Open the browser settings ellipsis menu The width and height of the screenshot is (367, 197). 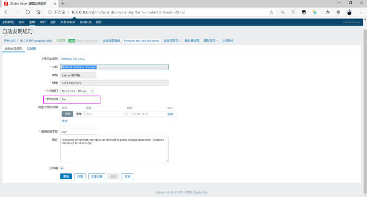[360, 12]
